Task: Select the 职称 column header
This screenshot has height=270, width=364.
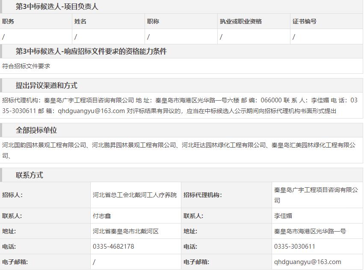Action: pyautogui.click(x=153, y=21)
